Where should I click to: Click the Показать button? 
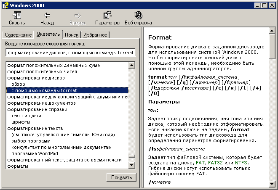(x=121, y=177)
